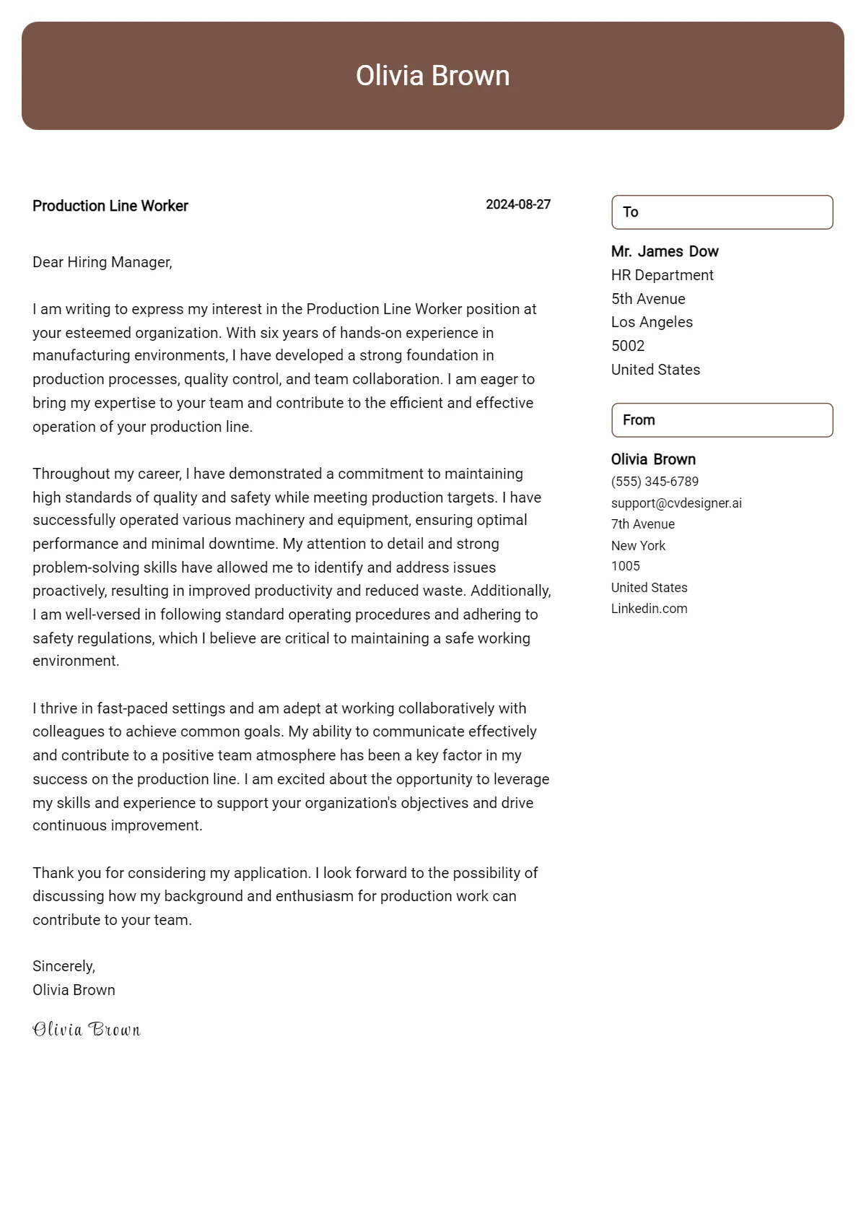Click the sender postal code 1005
Image resolution: width=866 pixels, height=1216 pixels.
click(x=626, y=566)
